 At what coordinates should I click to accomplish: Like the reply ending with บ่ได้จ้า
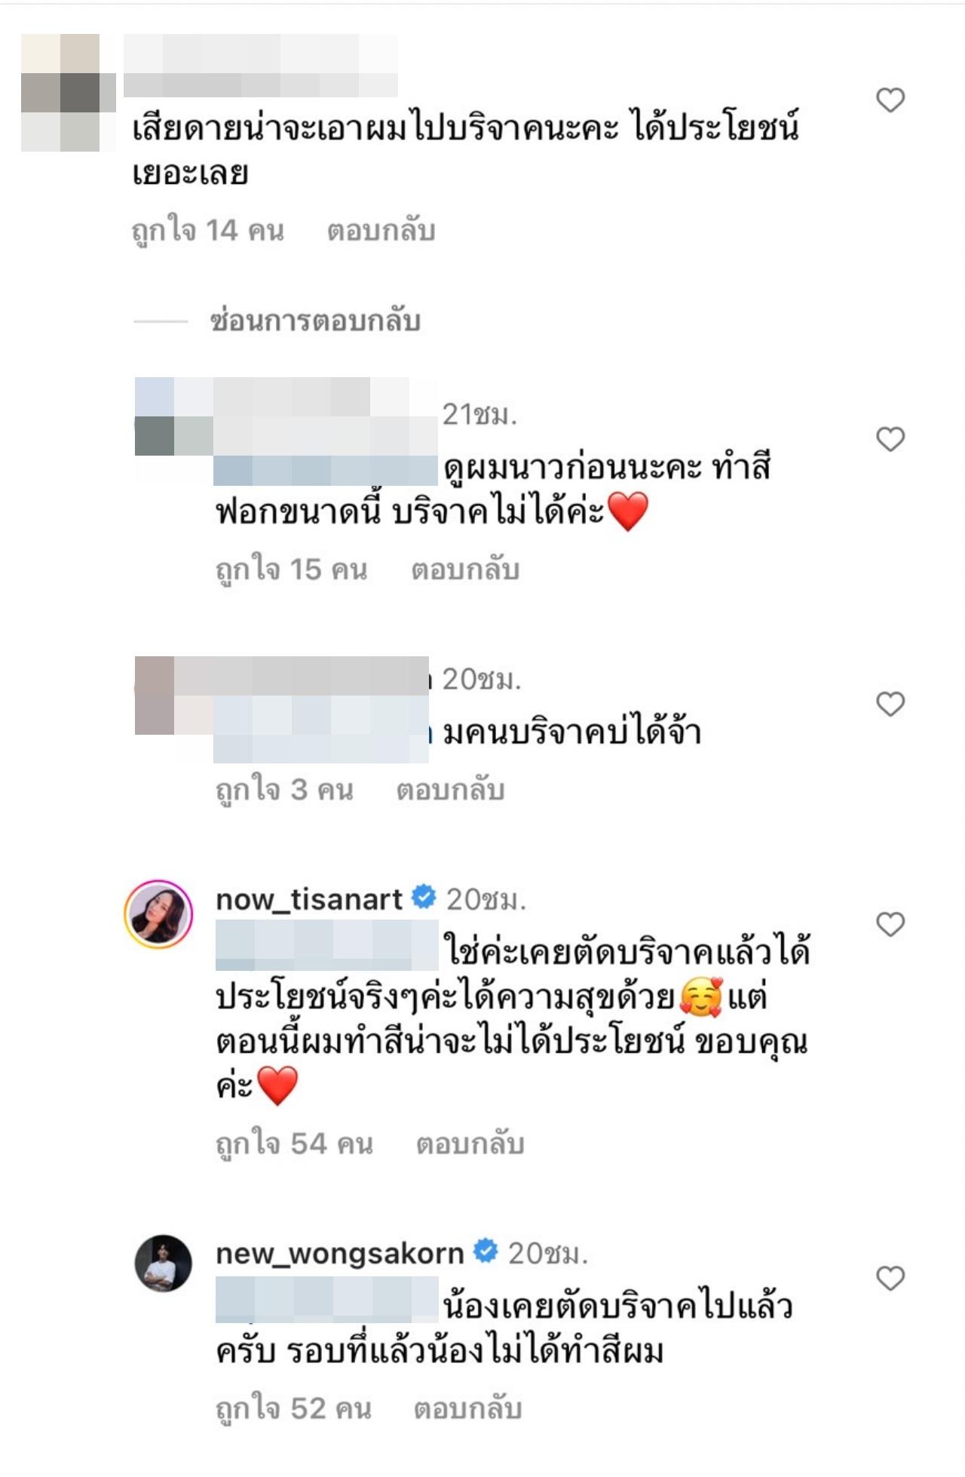[x=890, y=704]
